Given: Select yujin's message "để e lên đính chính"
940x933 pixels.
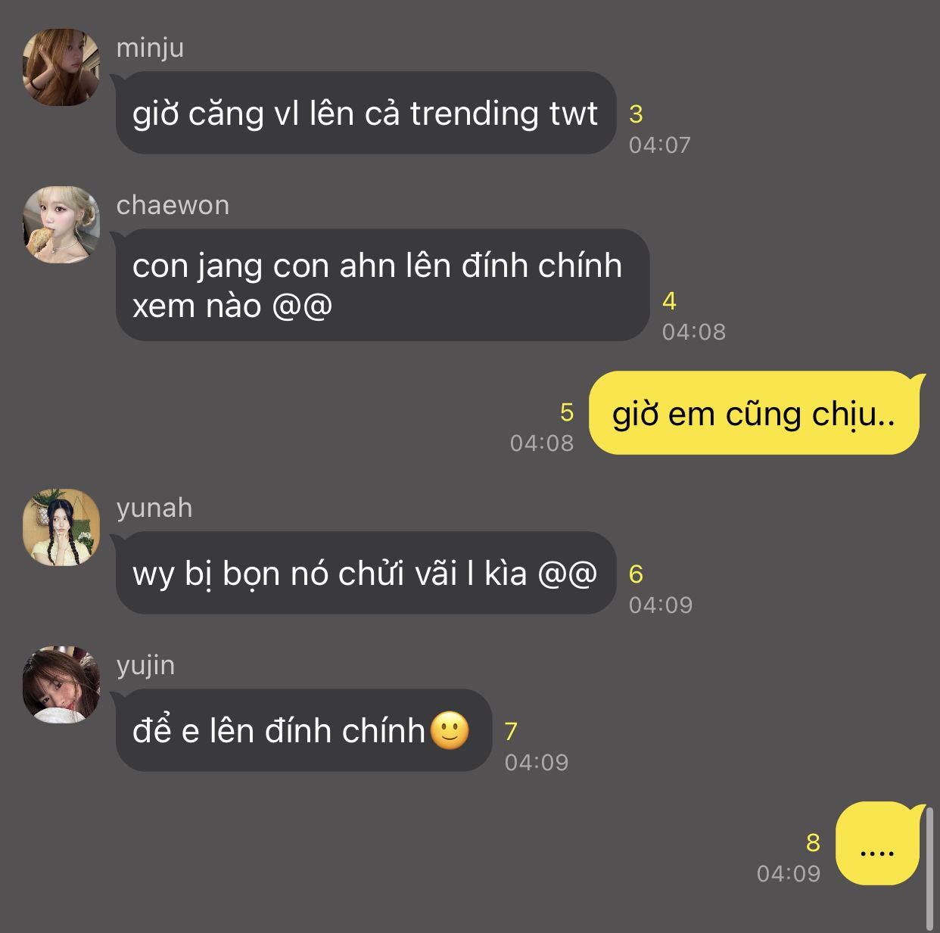Looking at the screenshot, I should [x=303, y=730].
